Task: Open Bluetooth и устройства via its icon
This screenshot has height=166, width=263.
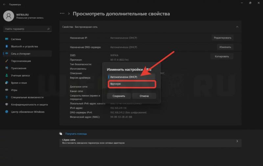Action: [7, 46]
